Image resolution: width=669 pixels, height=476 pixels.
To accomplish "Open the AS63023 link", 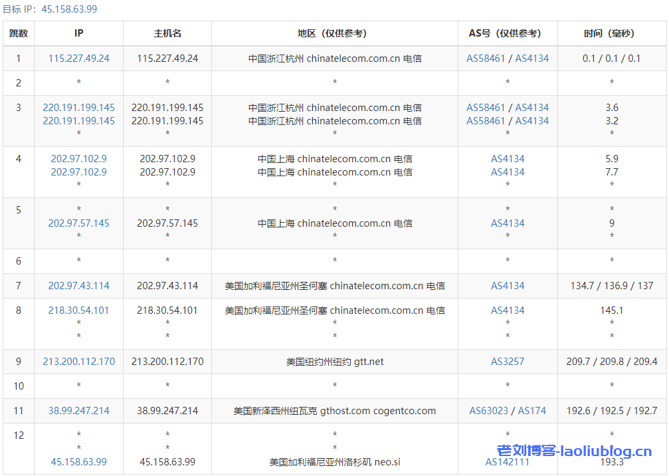I will coord(489,411).
